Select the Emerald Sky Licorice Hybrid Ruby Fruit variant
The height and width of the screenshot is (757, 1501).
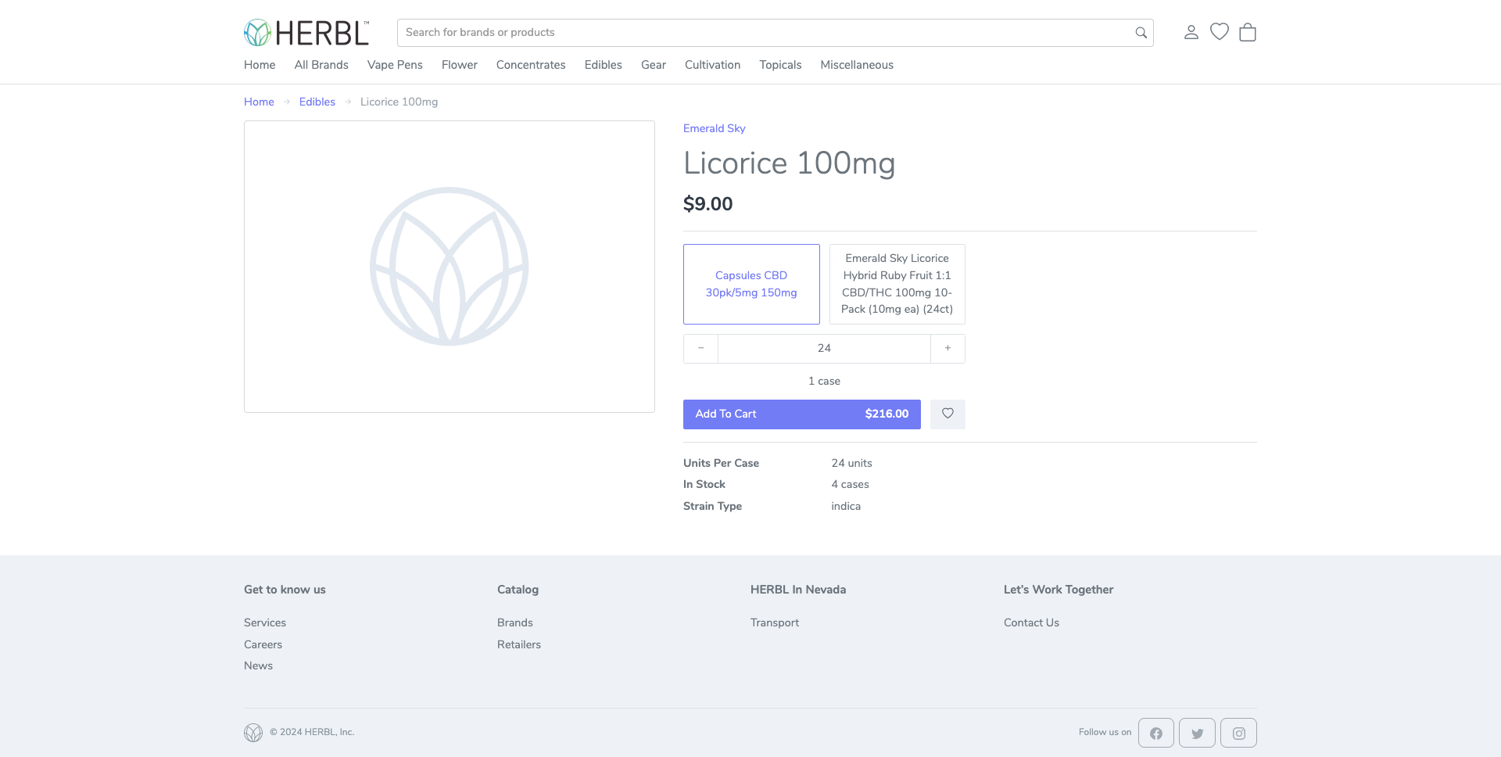pos(897,284)
